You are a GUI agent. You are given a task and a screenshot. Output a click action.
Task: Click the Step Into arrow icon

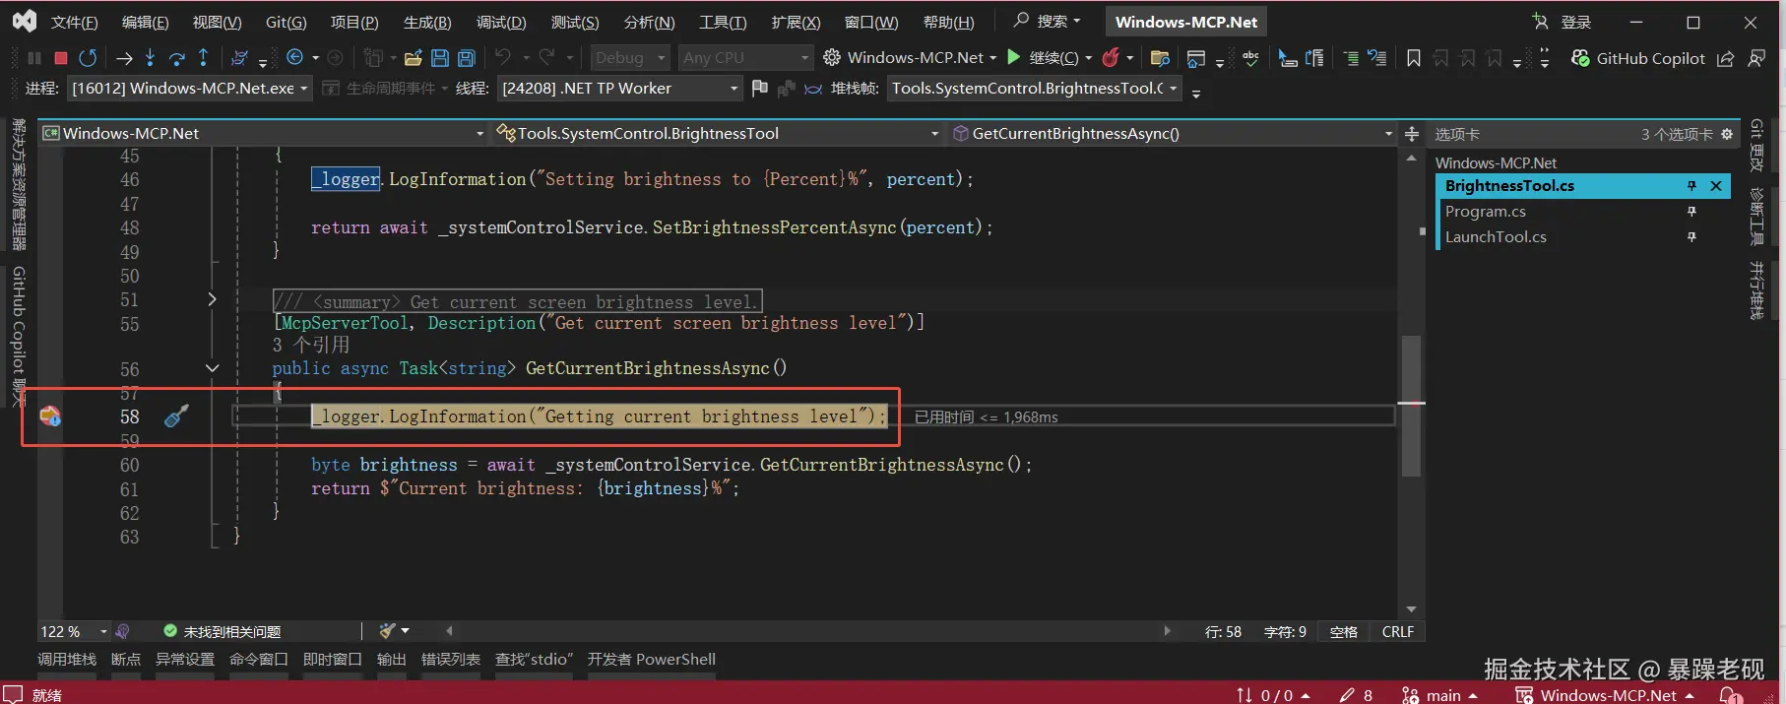click(150, 58)
